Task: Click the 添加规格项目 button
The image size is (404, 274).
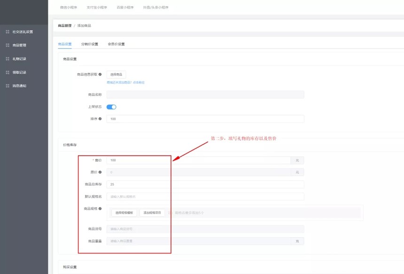Action: [152, 213]
